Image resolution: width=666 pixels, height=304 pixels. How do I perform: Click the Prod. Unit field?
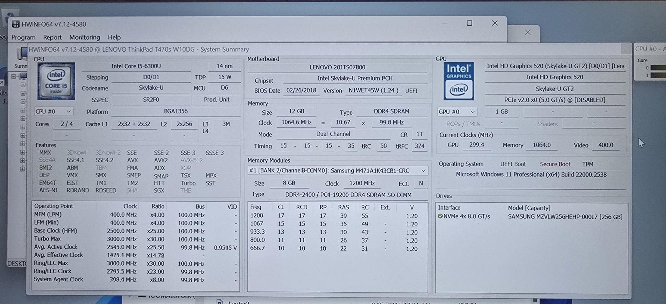(x=216, y=100)
